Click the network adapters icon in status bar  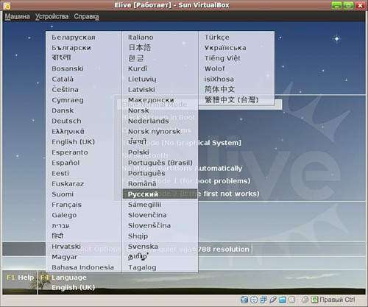pos(263,300)
